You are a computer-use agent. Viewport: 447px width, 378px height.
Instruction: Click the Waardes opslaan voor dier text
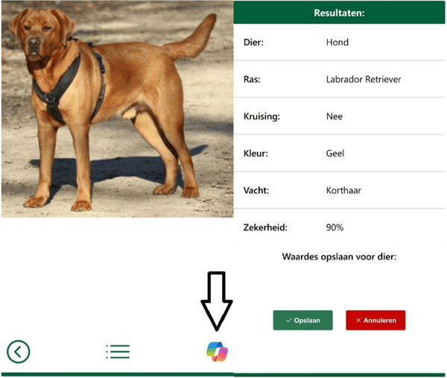(x=339, y=256)
